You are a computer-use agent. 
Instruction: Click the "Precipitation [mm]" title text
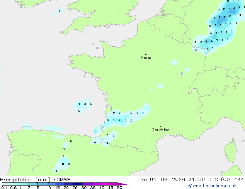tap(25, 180)
